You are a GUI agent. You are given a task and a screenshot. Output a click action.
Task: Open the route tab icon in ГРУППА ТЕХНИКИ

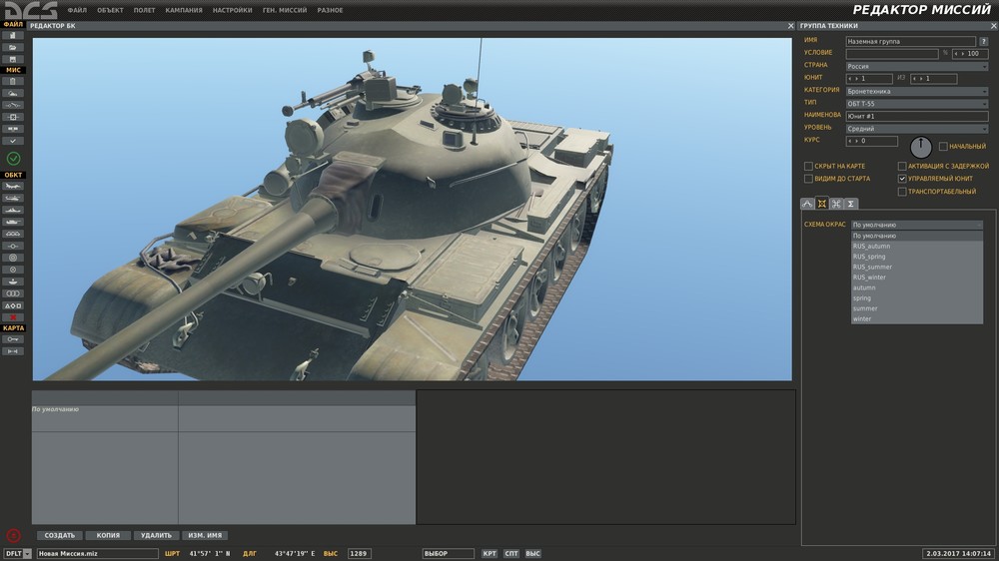click(807, 204)
